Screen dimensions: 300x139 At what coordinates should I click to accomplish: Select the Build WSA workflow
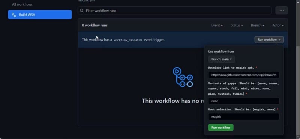click(x=40, y=15)
